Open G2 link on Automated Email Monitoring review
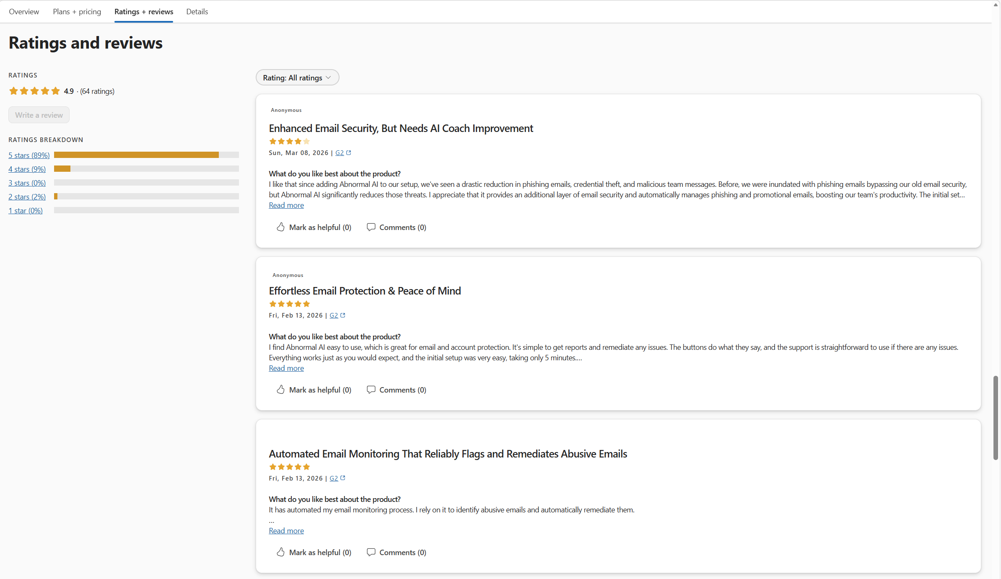The height and width of the screenshot is (579, 1001). point(334,478)
